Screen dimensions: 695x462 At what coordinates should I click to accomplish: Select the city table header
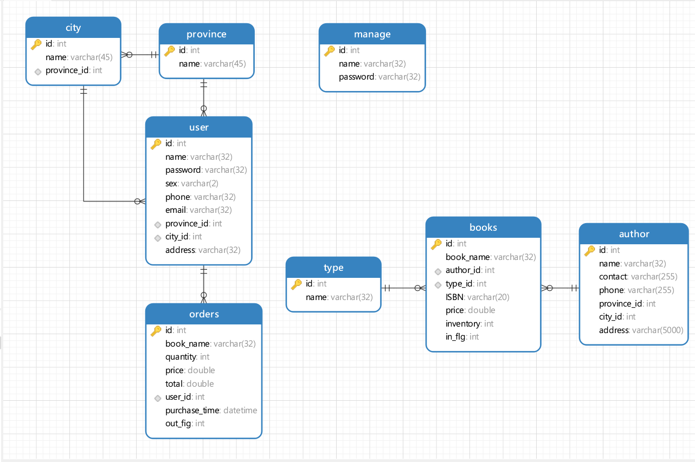(x=73, y=27)
